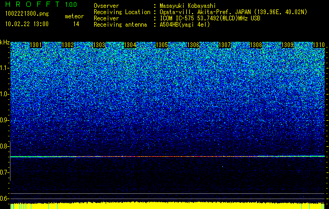Click the kHz axis unit label
Viewport: 329px width, 209px height.
click(5, 42)
